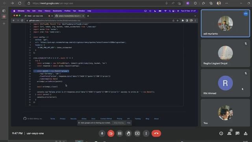Add this page to Edge favorites
This screenshot has width=252, height=142.
coord(179,3)
